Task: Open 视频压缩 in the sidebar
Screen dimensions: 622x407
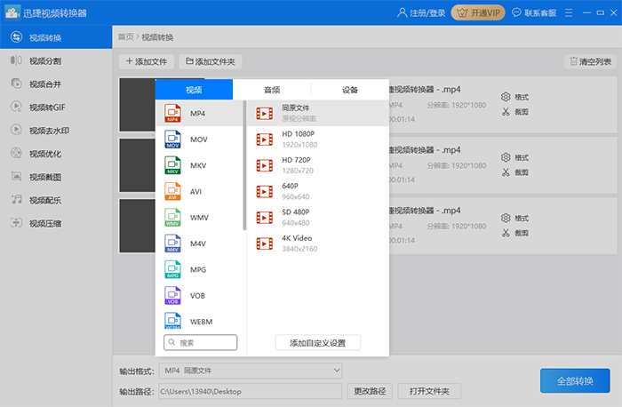Action: coord(56,223)
